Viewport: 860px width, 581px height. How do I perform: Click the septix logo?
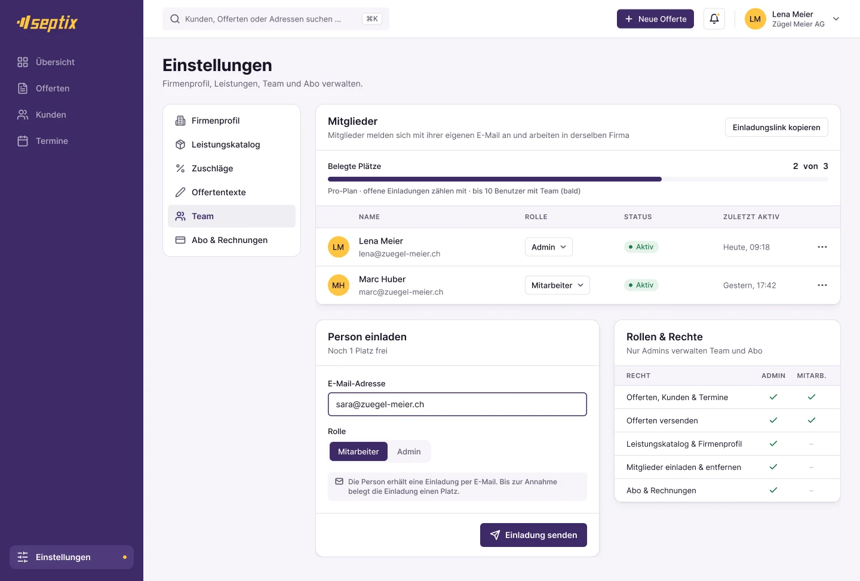tap(48, 23)
